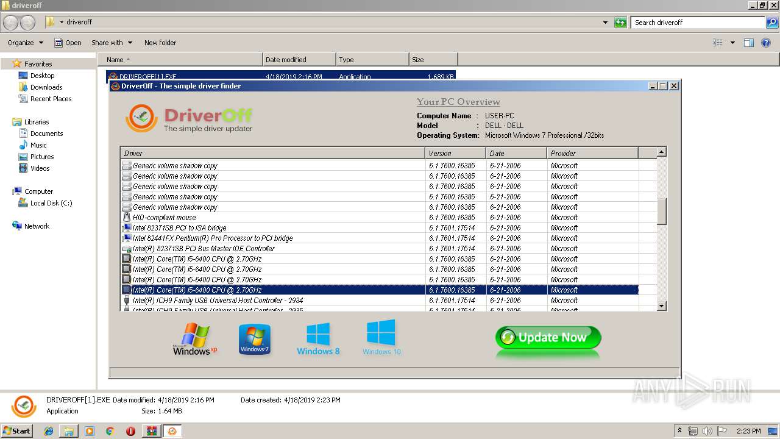780x439 pixels.
Task: Open Local Disk (C:) in navigation pane
Action: coord(51,203)
